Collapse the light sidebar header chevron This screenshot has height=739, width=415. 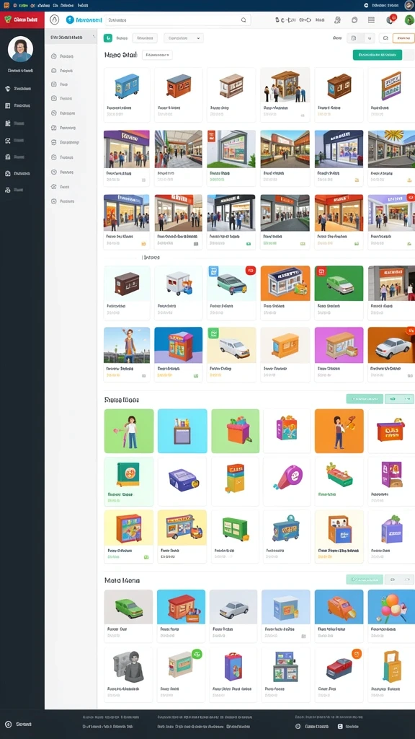(94, 37)
